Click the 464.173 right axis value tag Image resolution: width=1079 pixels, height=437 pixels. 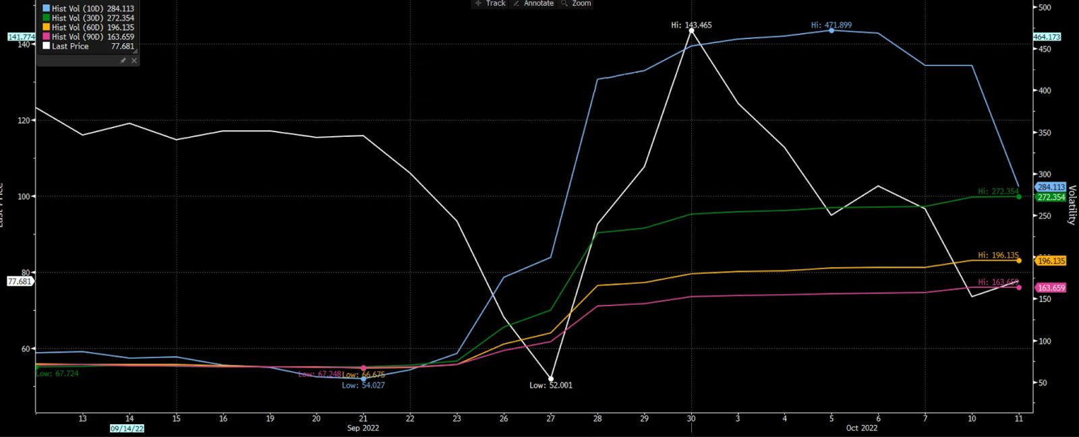pos(1047,37)
